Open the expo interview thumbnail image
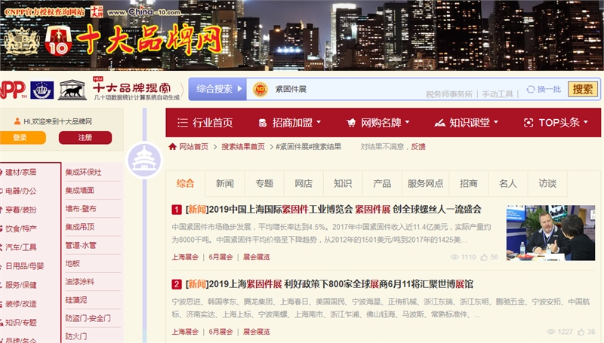This screenshot has width=604, height=343. (x=551, y=233)
